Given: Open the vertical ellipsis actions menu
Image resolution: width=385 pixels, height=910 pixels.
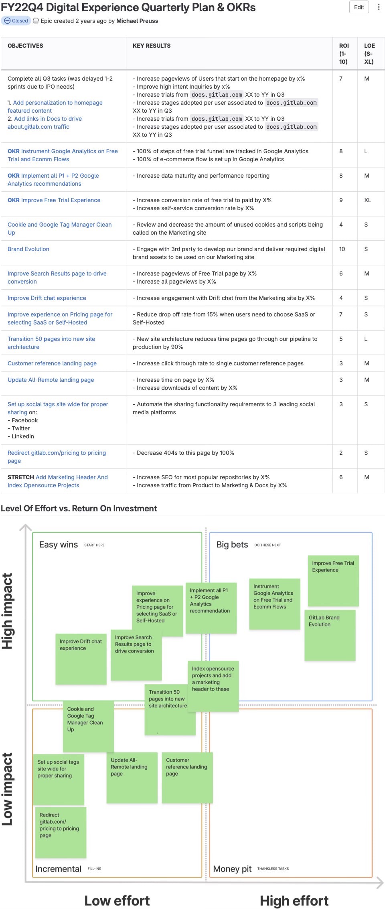Looking at the screenshot, I should [x=378, y=7].
